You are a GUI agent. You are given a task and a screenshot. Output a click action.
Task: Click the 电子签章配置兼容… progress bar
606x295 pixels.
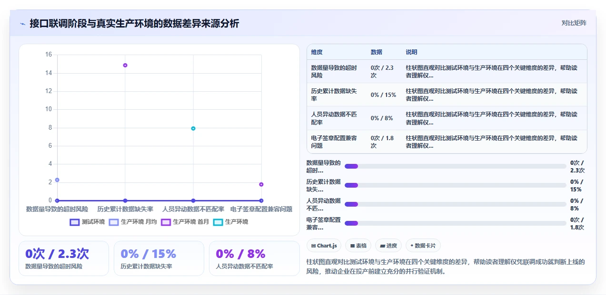[x=456, y=223]
